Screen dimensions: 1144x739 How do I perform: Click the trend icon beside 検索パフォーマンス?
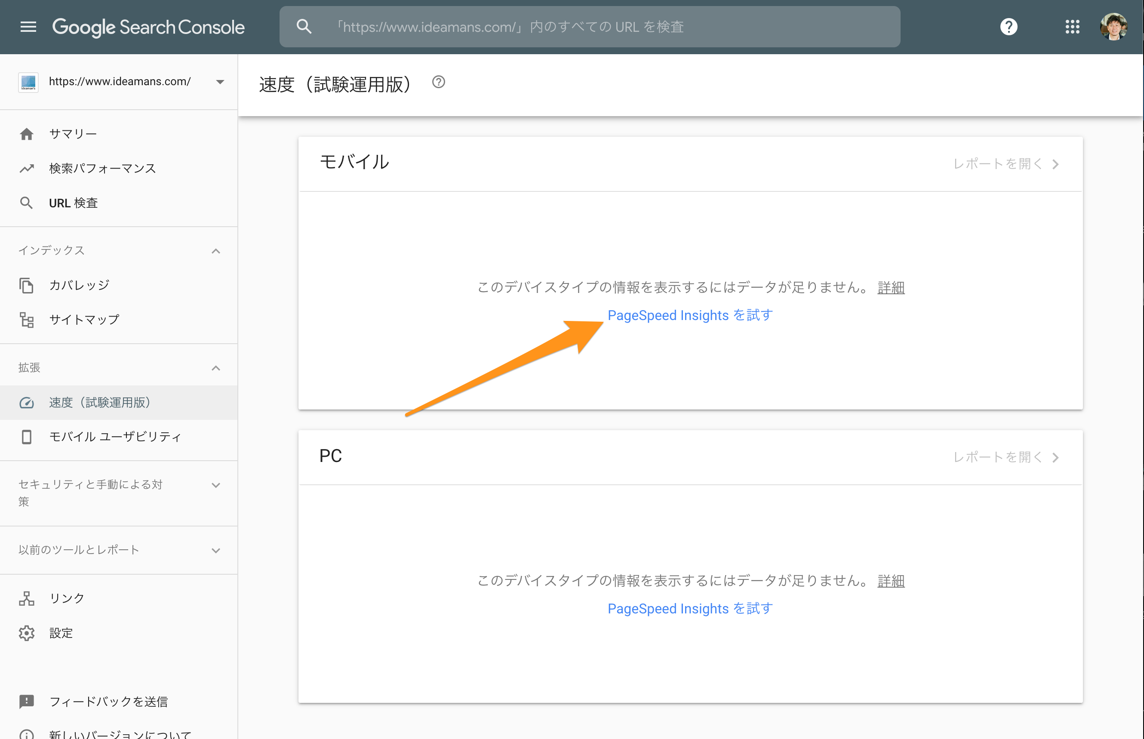(27, 169)
